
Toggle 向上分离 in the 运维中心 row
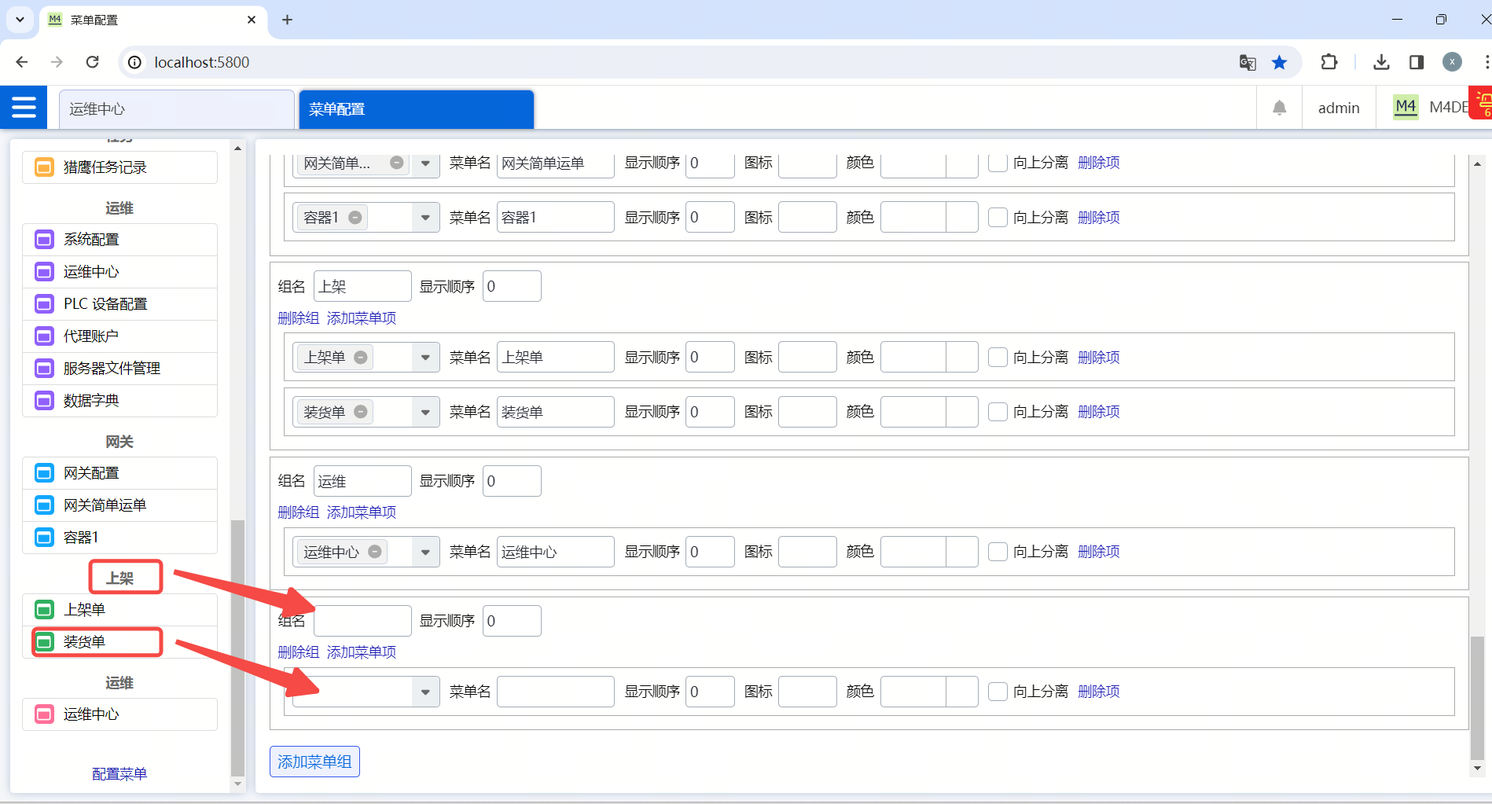point(998,552)
